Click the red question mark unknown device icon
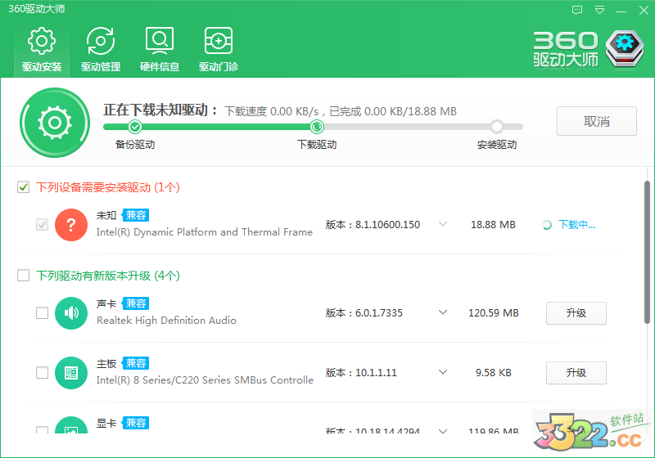The height and width of the screenshot is (458, 655). click(71, 225)
